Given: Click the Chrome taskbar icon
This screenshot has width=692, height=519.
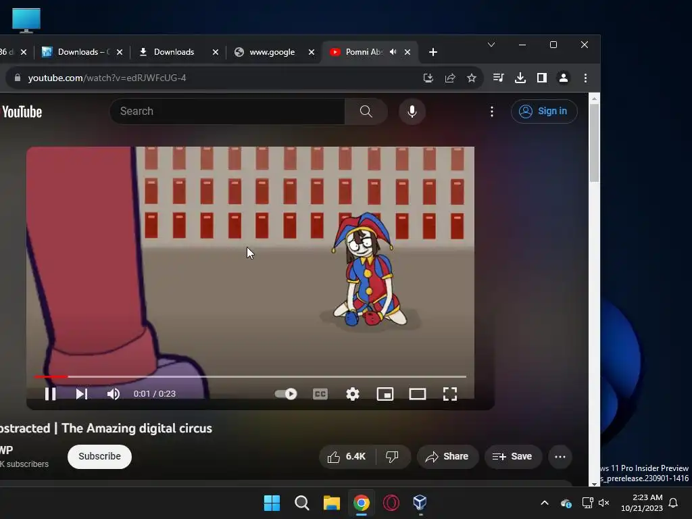Looking at the screenshot, I should tap(361, 503).
